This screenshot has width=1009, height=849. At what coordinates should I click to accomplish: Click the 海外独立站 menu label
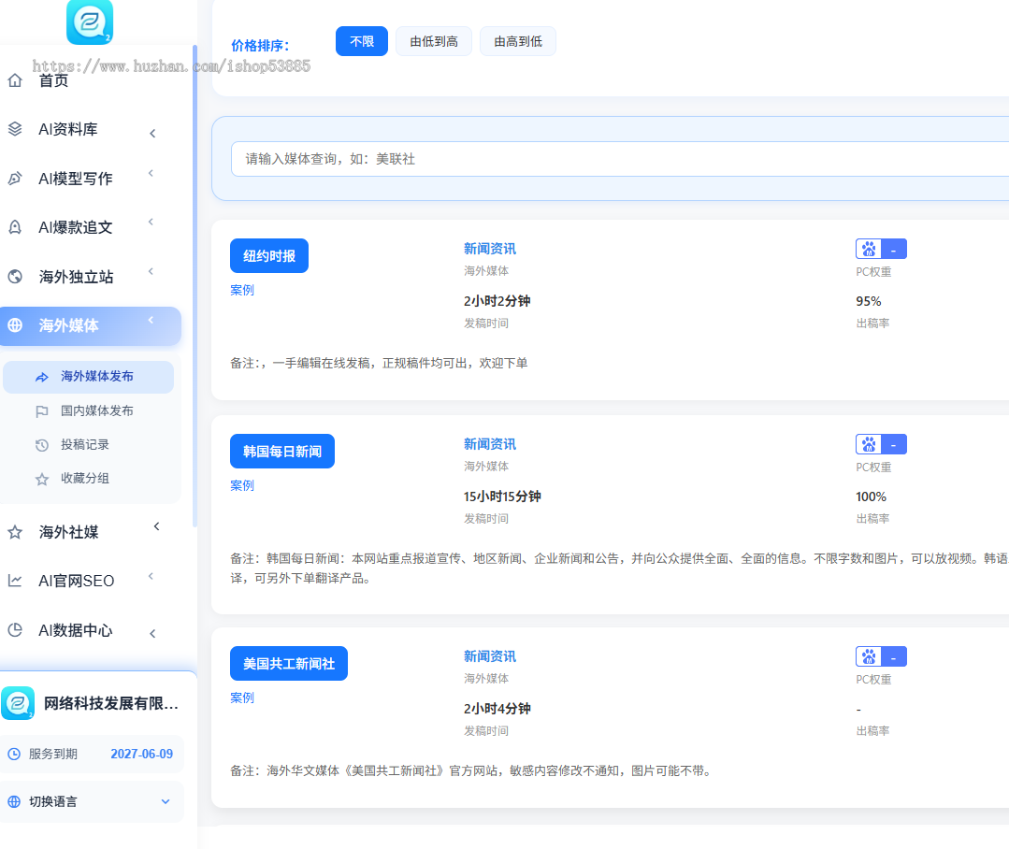tap(76, 277)
